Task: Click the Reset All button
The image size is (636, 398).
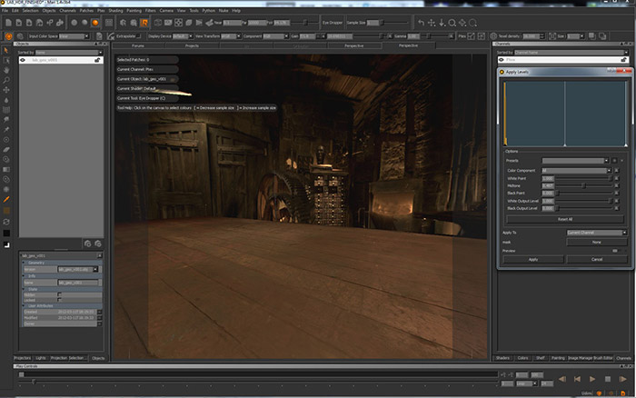Action: pos(564,219)
